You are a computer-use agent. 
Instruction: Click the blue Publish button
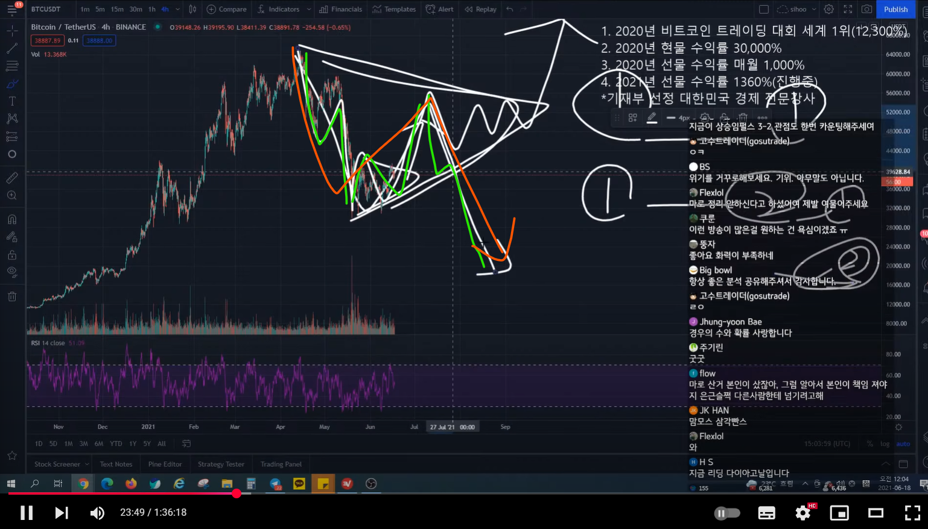[x=895, y=9]
